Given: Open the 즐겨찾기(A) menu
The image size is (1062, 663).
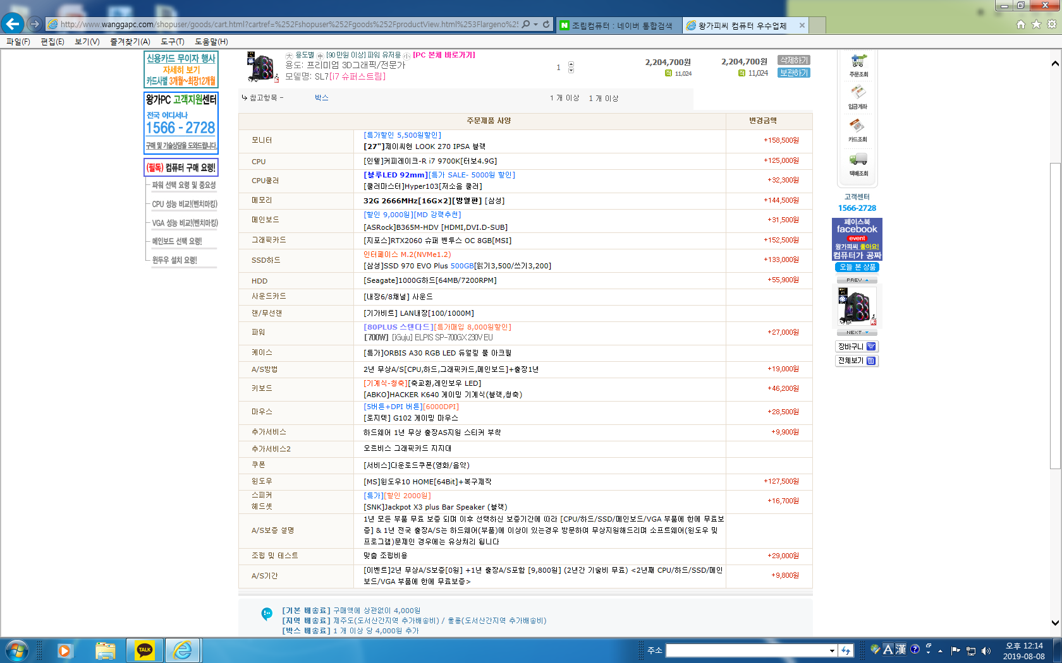Looking at the screenshot, I should point(130,42).
